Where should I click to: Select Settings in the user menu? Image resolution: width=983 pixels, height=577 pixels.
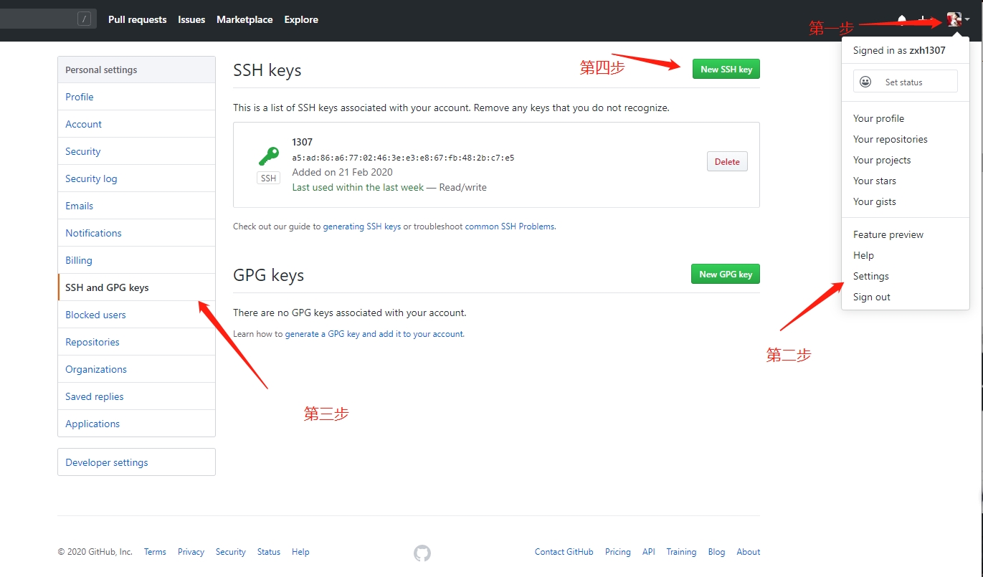(x=870, y=276)
